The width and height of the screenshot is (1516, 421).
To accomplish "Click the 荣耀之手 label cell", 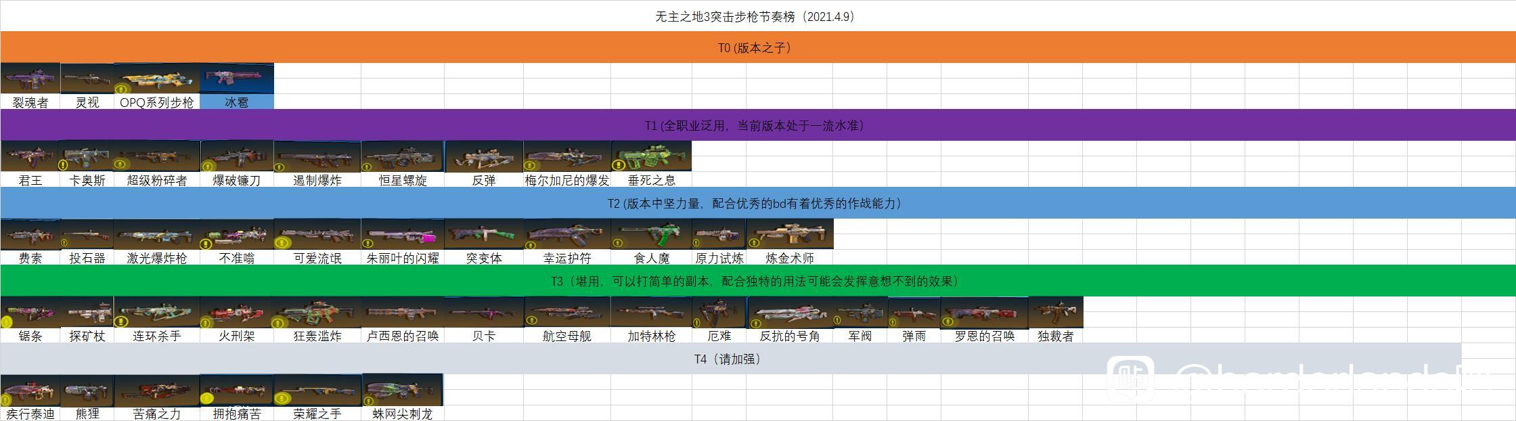I will [317, 414].
